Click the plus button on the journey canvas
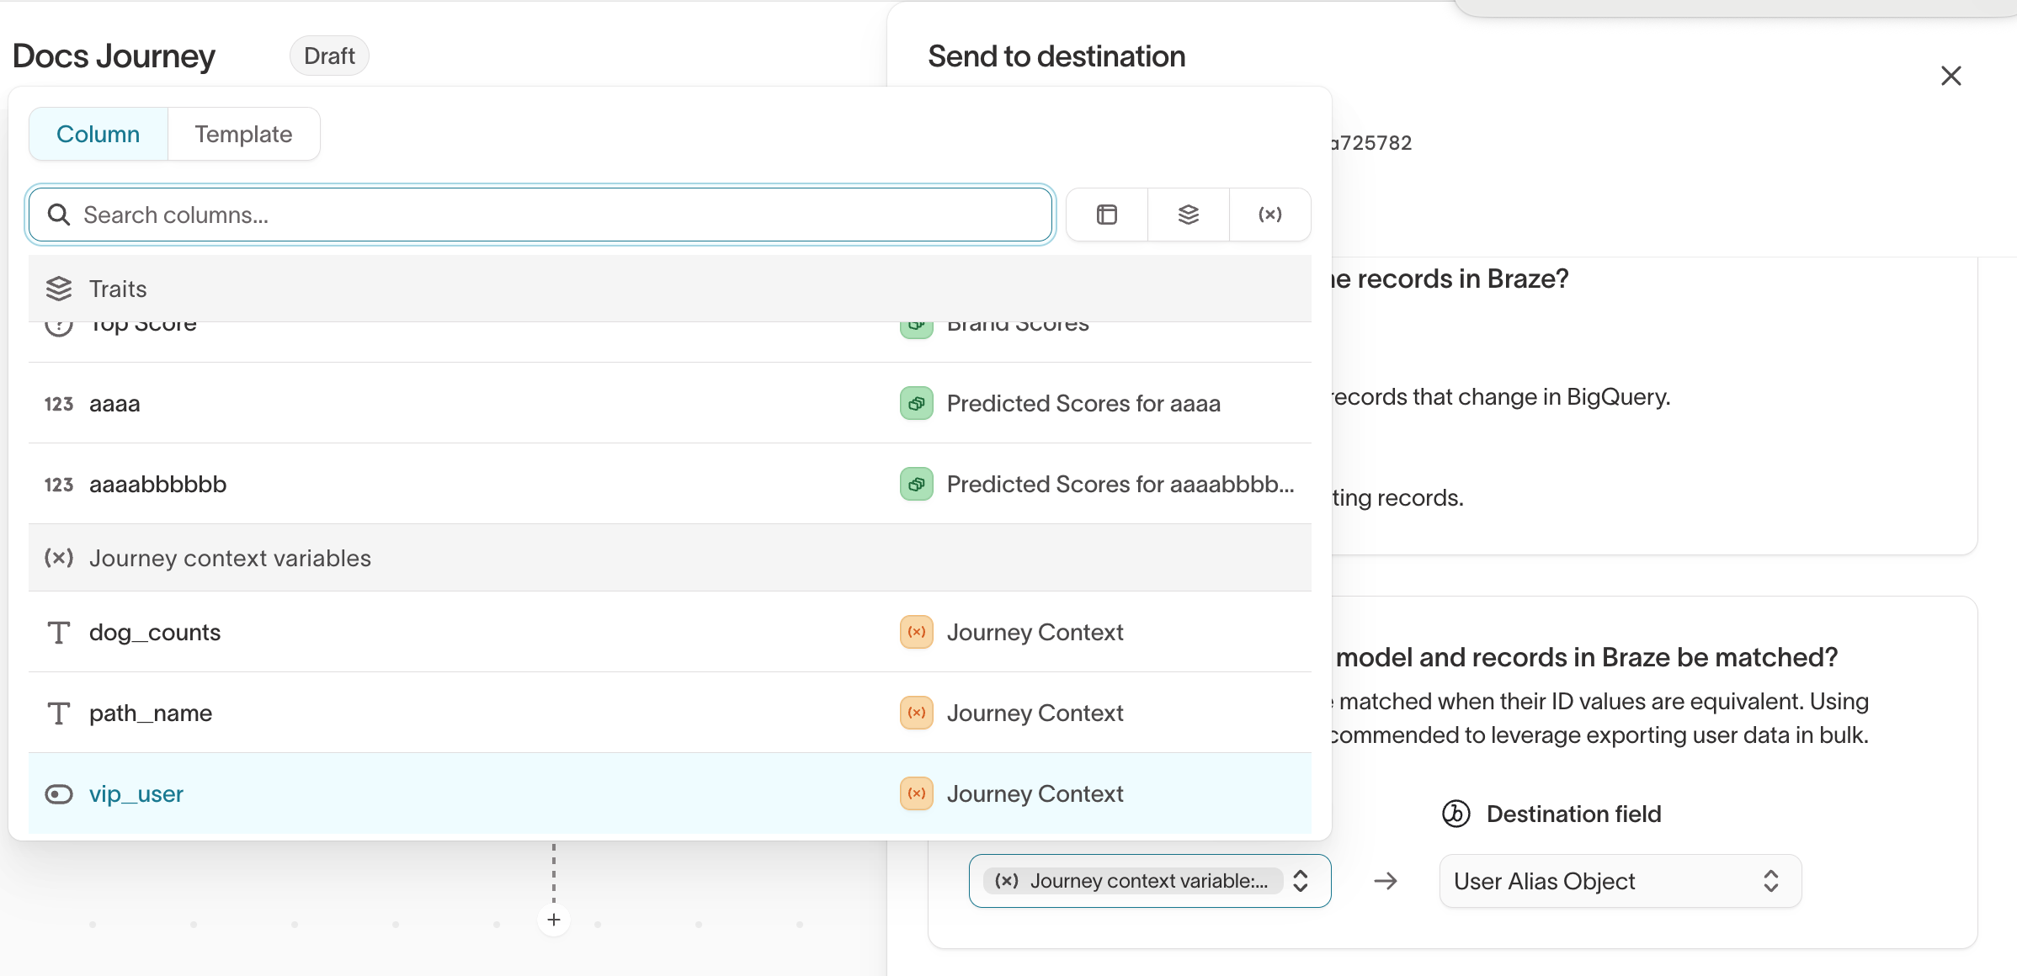This screenshot has height=976, width=2017. (553, 920)
